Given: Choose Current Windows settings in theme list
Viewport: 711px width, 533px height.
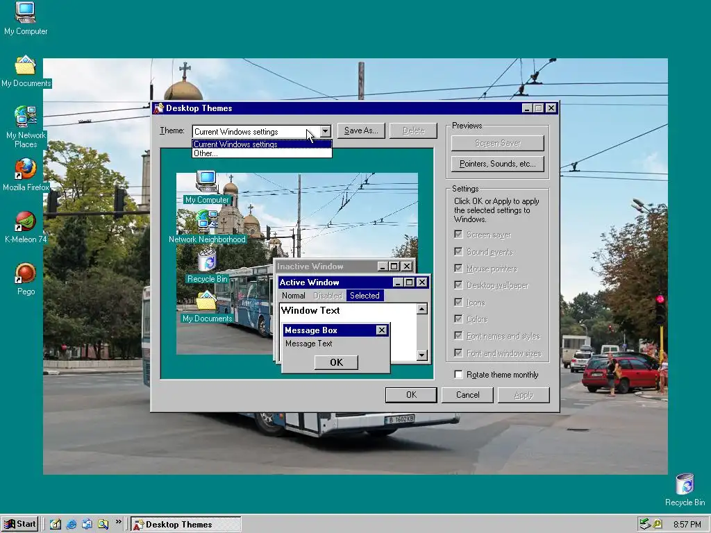Looking at the screenshot, I should coord(262,144).
